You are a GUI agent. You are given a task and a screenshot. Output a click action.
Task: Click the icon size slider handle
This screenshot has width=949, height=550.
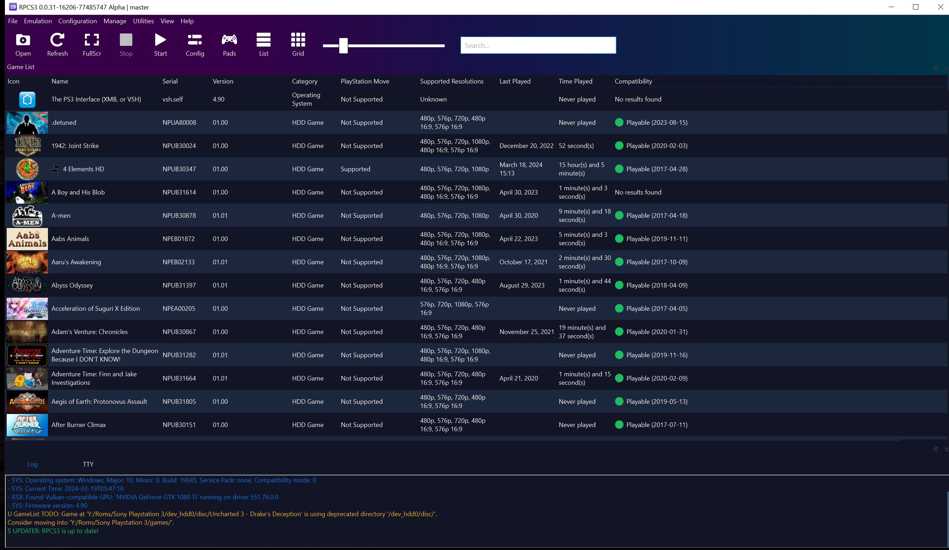point(343,45)
